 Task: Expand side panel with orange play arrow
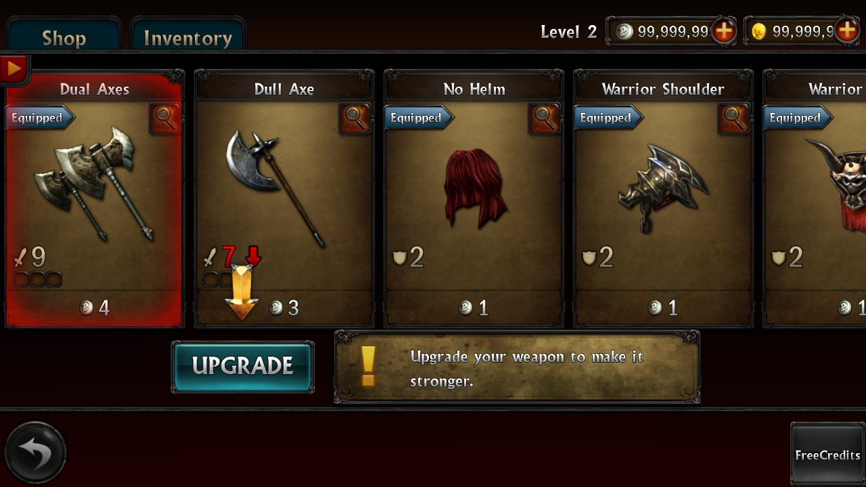coord(14,68)
